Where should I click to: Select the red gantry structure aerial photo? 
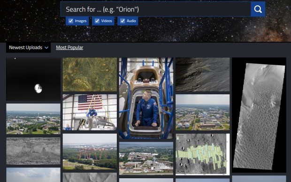click(90, 152)
